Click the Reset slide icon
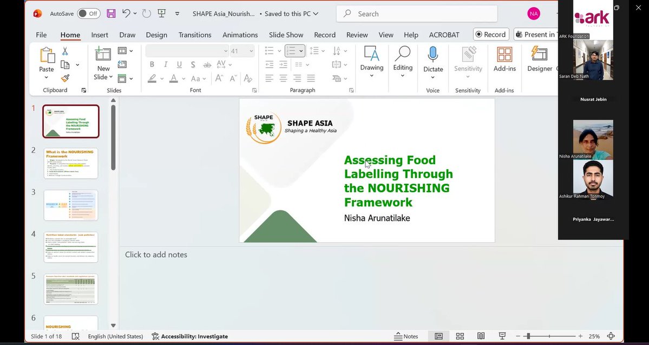649x345 pixels. 122,64
